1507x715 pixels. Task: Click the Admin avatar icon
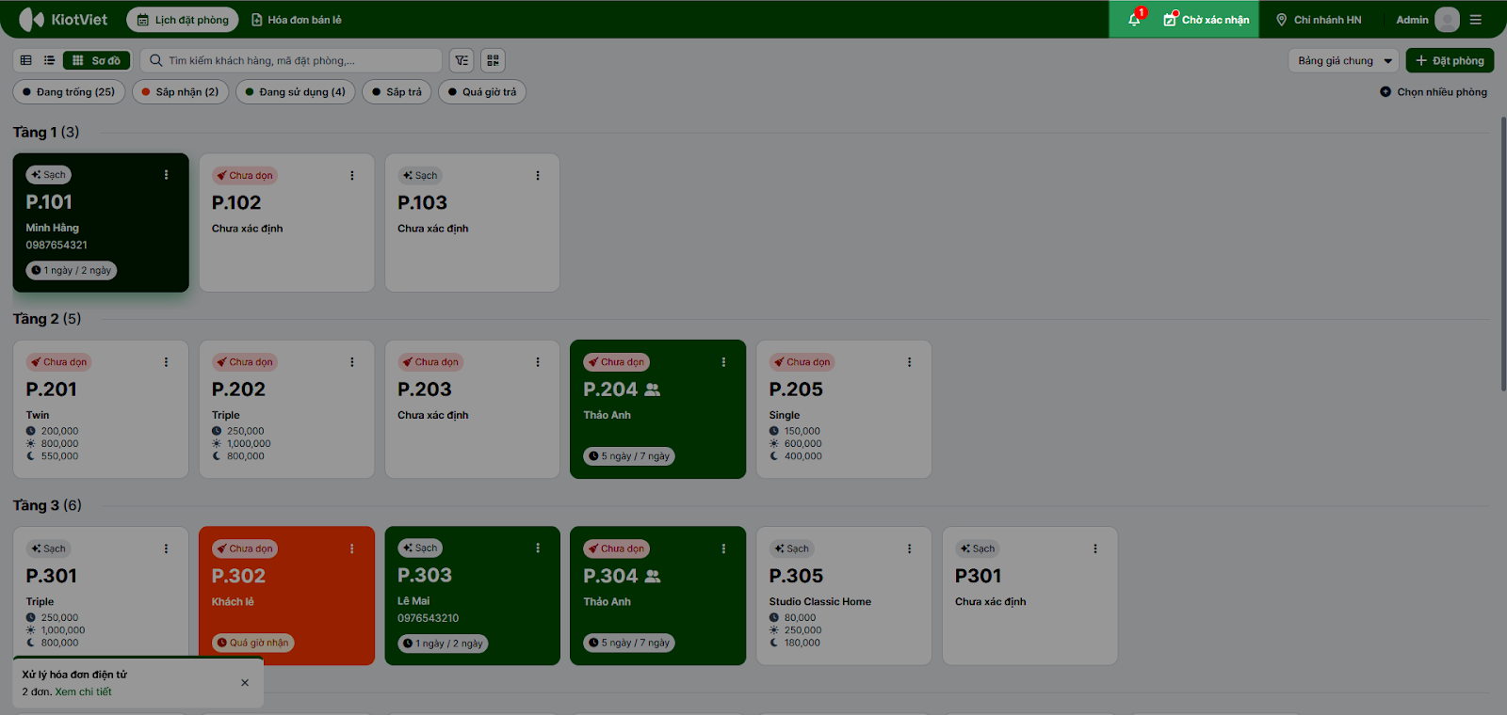(1447, 20)
